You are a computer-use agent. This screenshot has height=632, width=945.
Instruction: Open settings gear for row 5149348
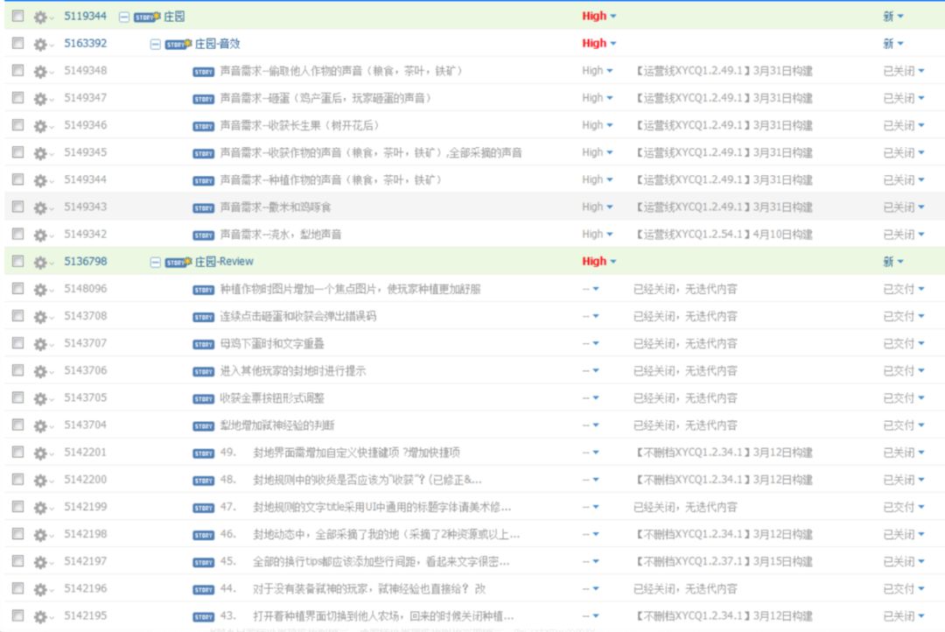[x=41, y=71]
